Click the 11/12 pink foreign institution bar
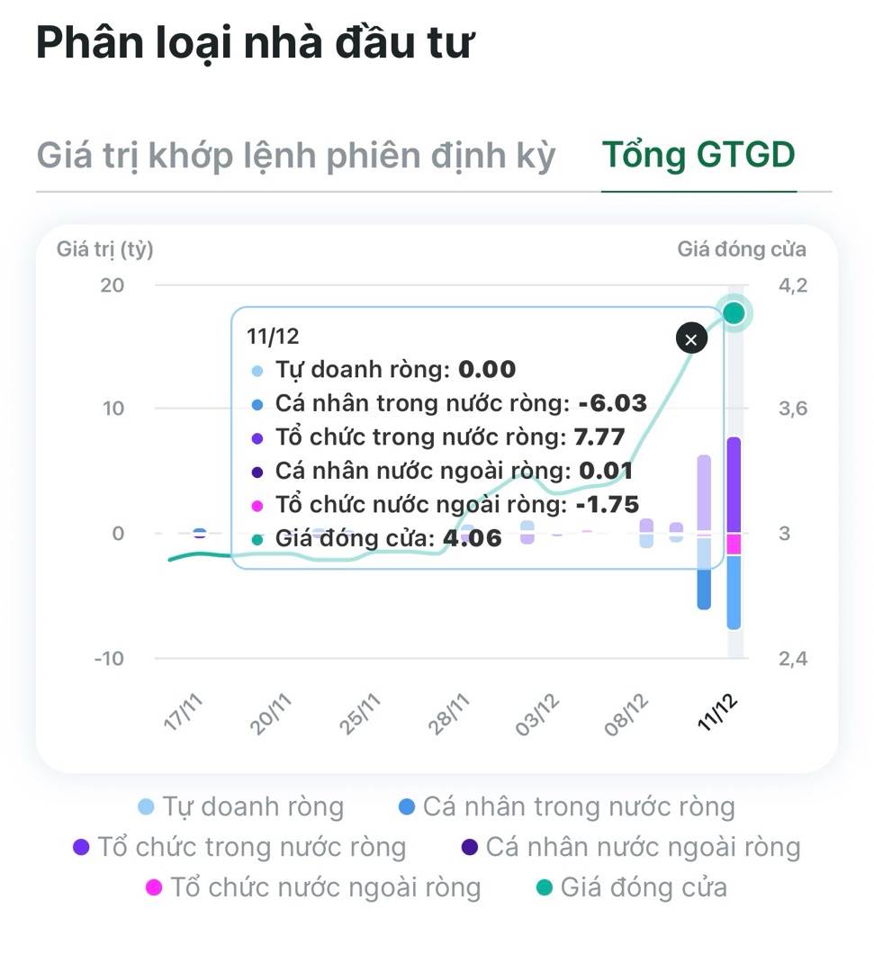 (734, 544)
